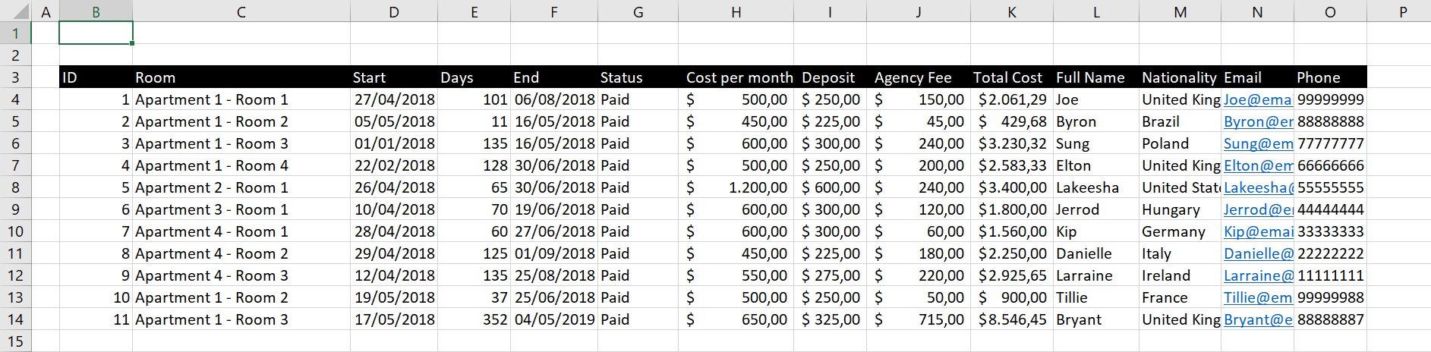Select cell 'Apartment 4 - Room 3'
1431x352 pixels.
click(x=241, y=275)
